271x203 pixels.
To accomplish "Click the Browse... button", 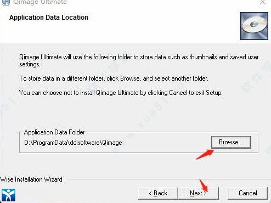I will pos(231,142).
